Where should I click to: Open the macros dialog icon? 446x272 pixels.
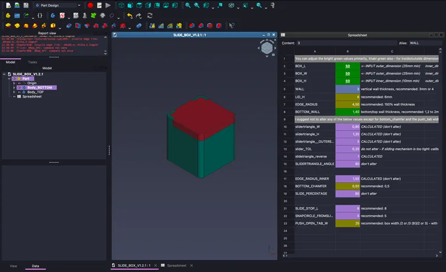point(99,5)
